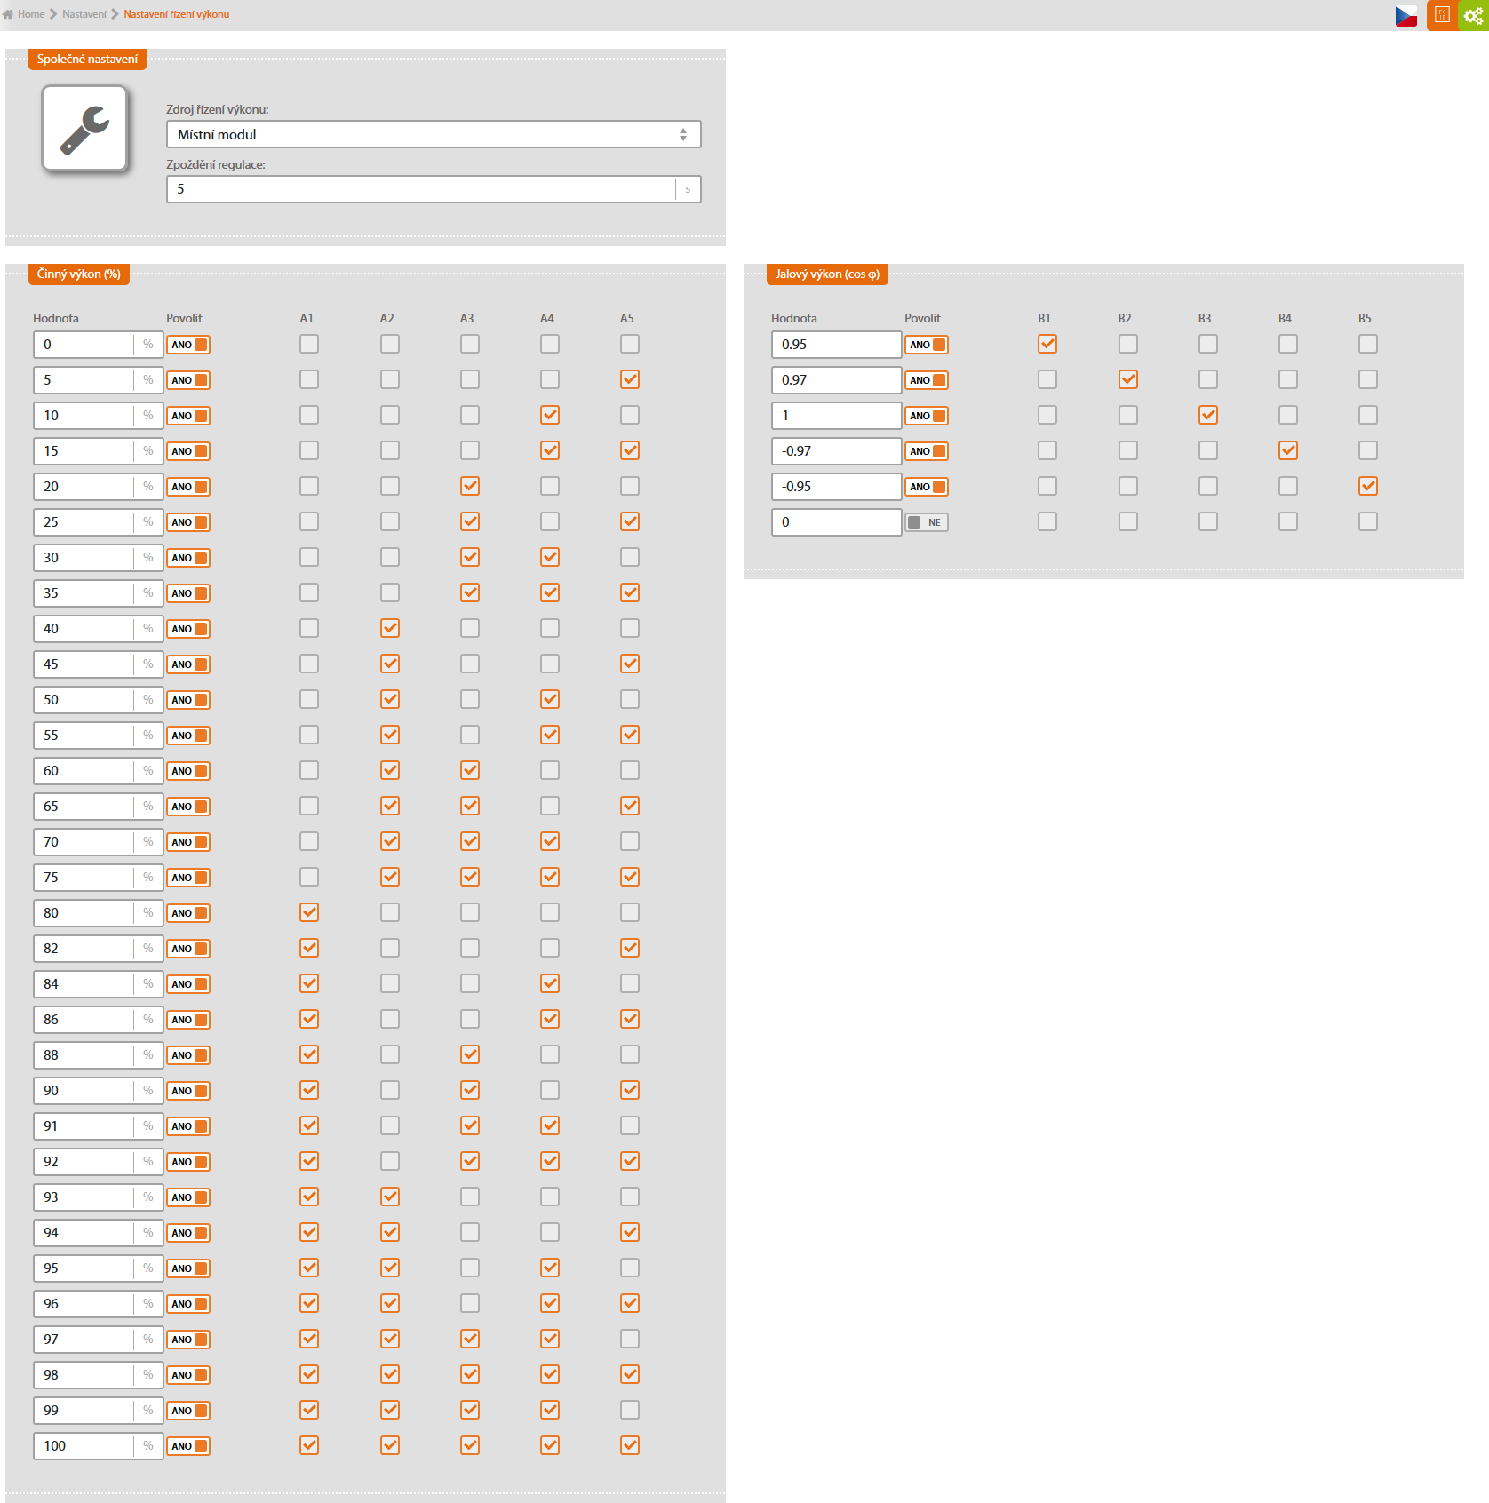Click the dropdown arrows of Místní modul

(x=683, y=134)
